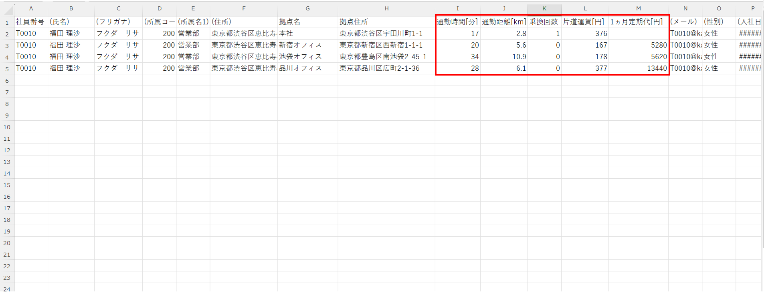Select the 5620 monthly pass cell
Screen dimensions: 764x293
click(638, 57)
